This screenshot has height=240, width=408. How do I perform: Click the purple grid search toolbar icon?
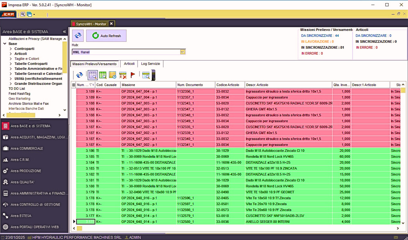click(93, 75)
